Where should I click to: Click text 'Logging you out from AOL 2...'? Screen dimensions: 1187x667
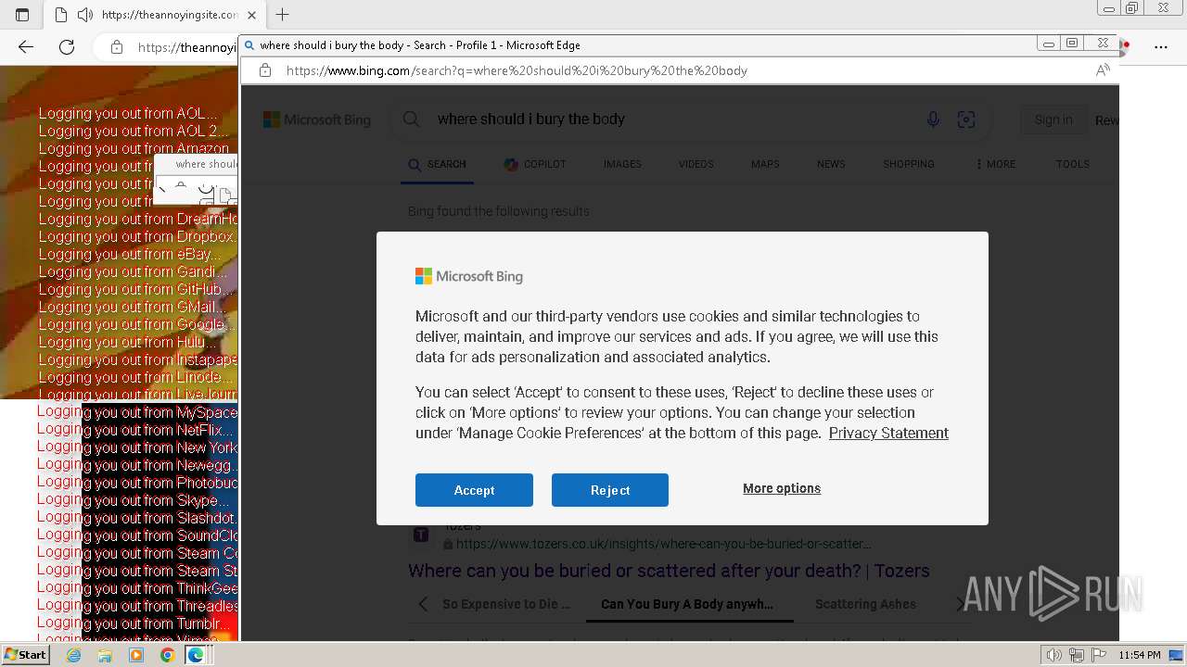[x=134, y=132]
